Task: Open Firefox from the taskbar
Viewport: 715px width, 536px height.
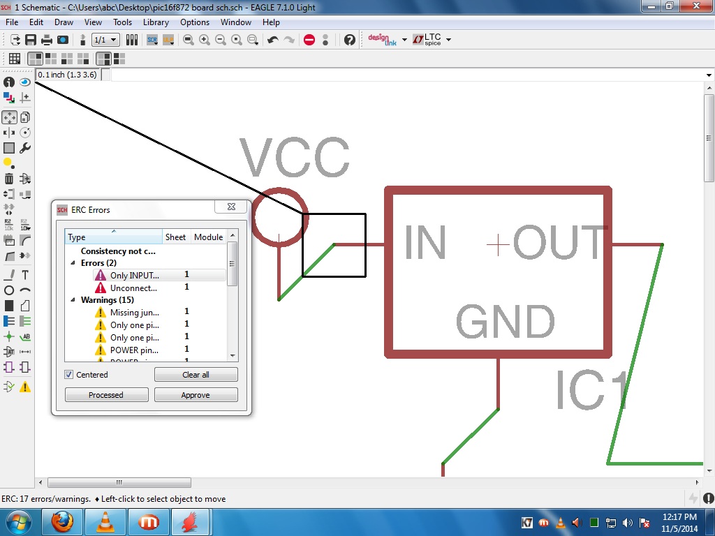Action: click(x=62, y=522)
